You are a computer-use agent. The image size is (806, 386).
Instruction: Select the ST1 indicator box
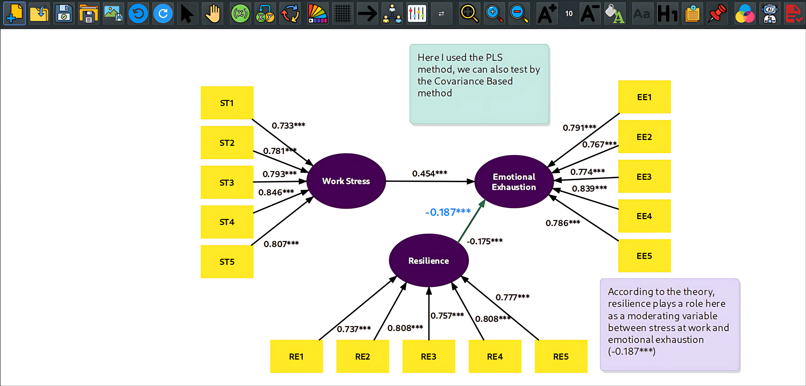(x=227, y=103)
